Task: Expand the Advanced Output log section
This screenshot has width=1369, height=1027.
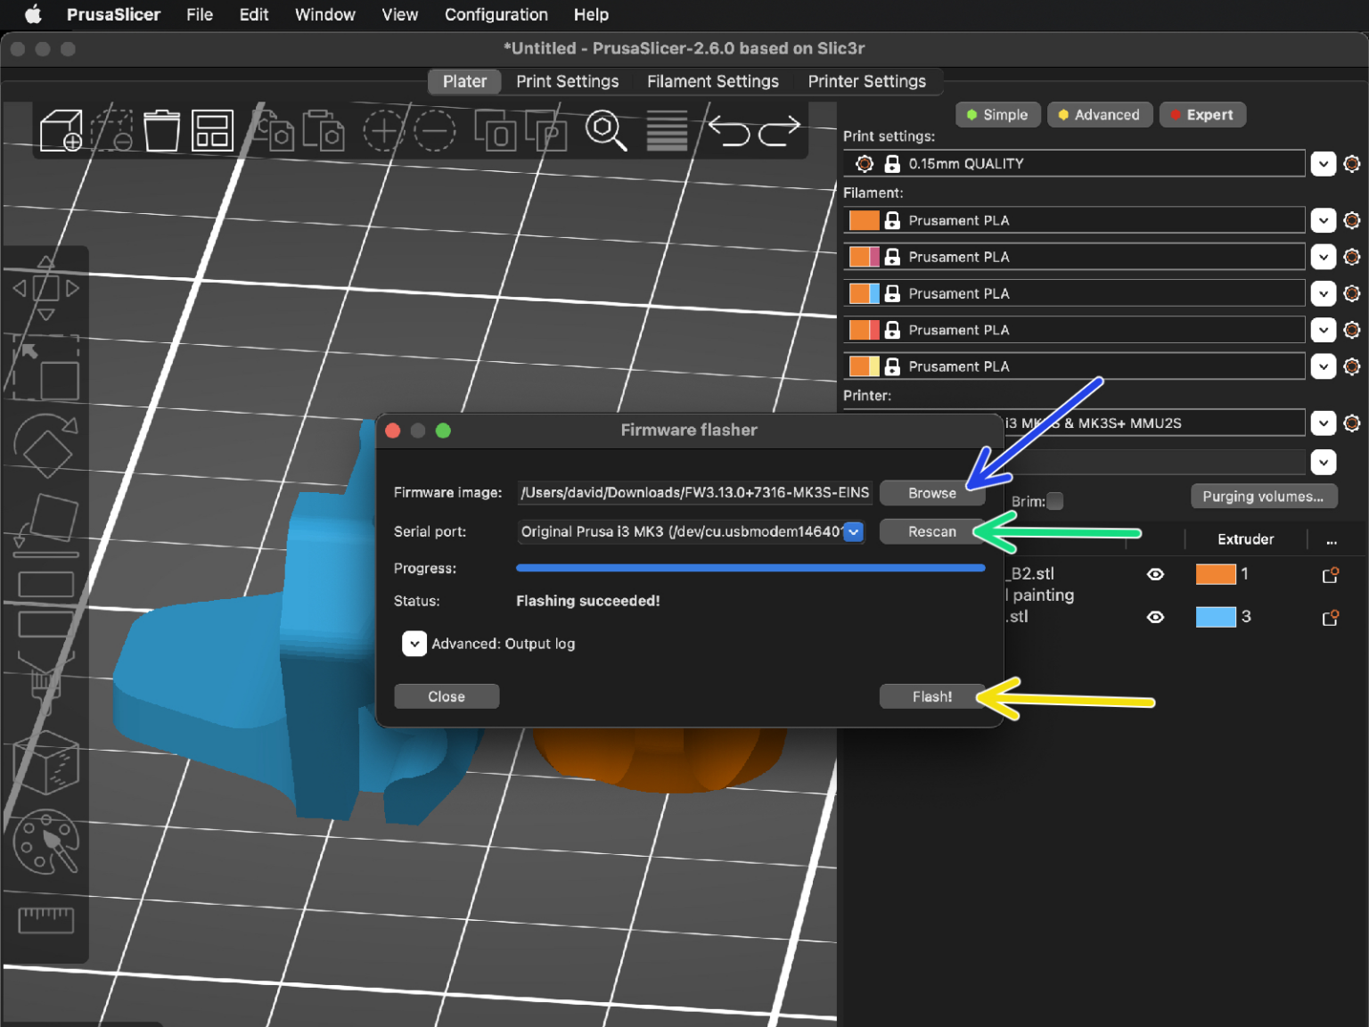Action: coord(414,644)
